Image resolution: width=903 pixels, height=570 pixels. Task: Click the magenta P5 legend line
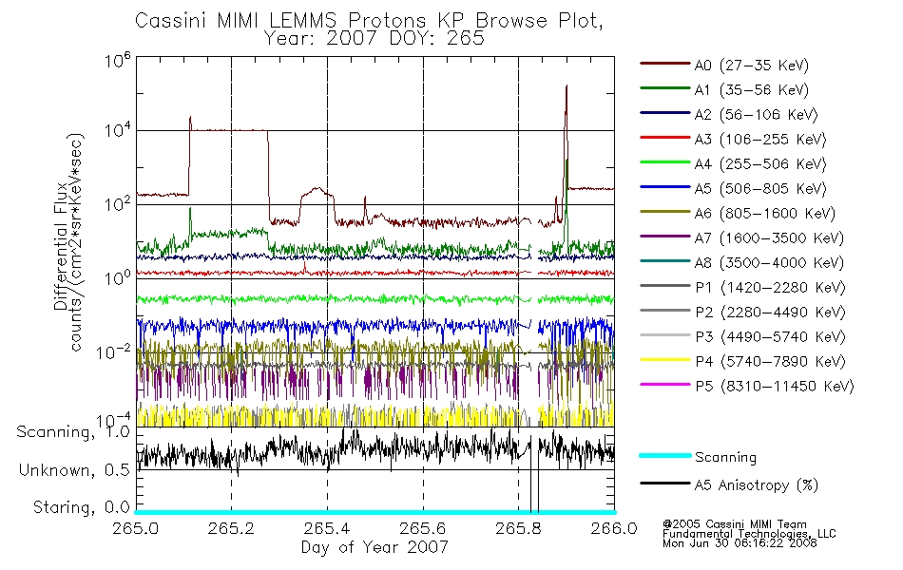665,384
